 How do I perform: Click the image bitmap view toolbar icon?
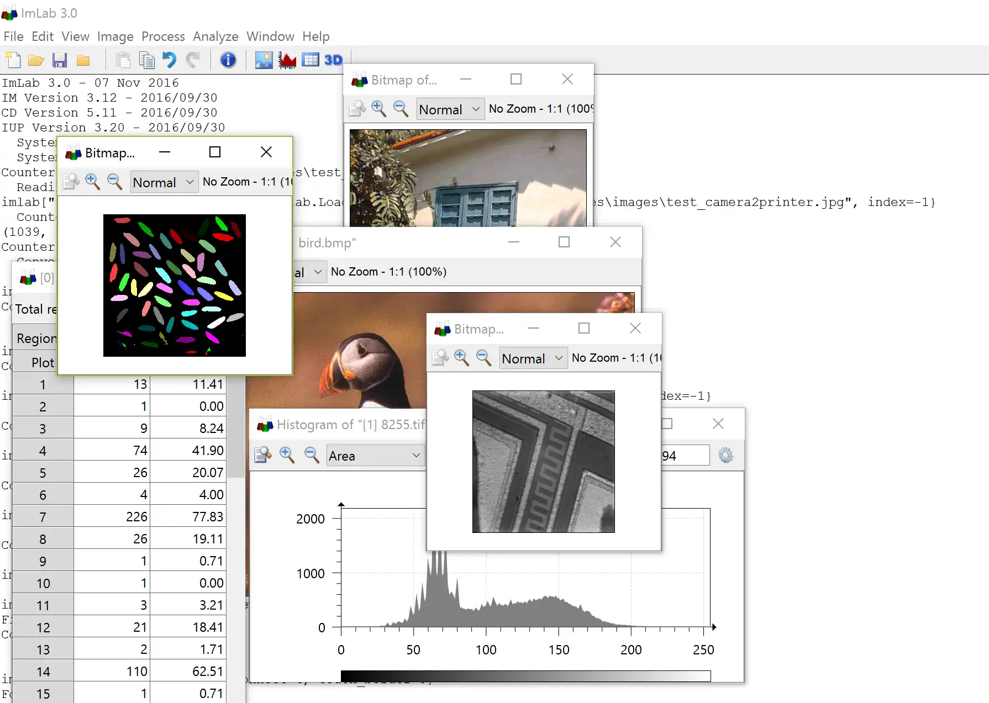click(x=264, y=60)
